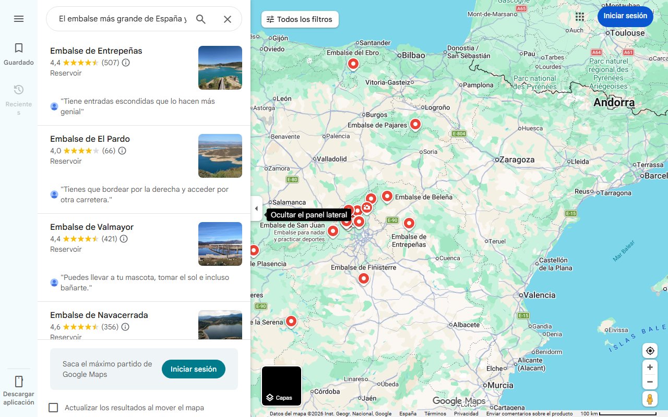
Task: Center the map on your location
Action: click(x=650, y=351)
